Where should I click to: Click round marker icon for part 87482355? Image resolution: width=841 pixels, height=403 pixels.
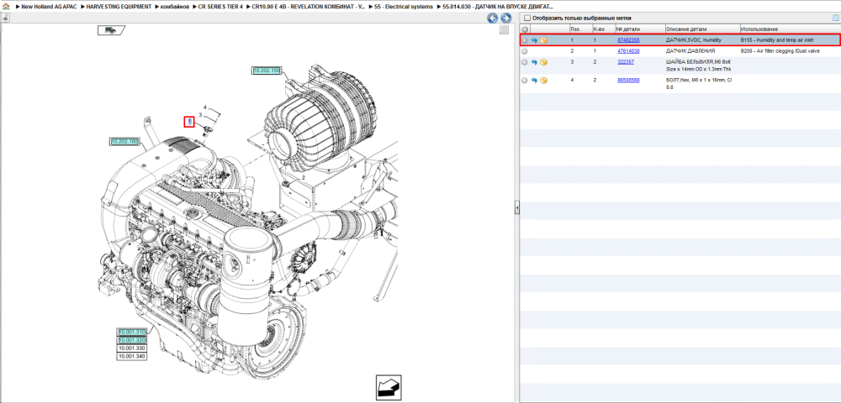point(525,40)
